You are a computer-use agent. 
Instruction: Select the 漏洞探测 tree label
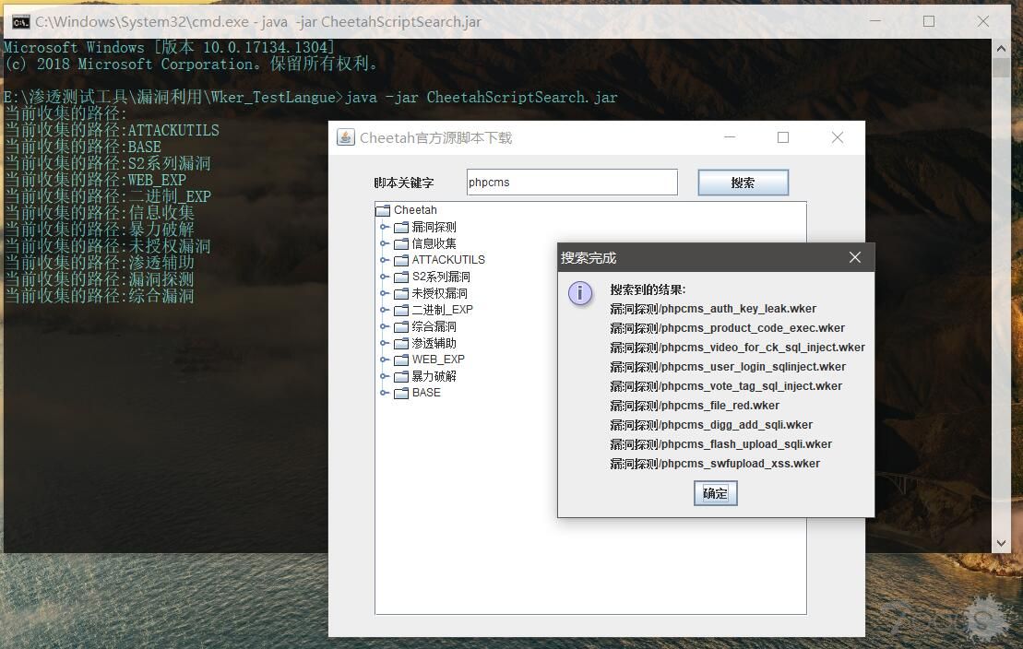click(434, 227)
